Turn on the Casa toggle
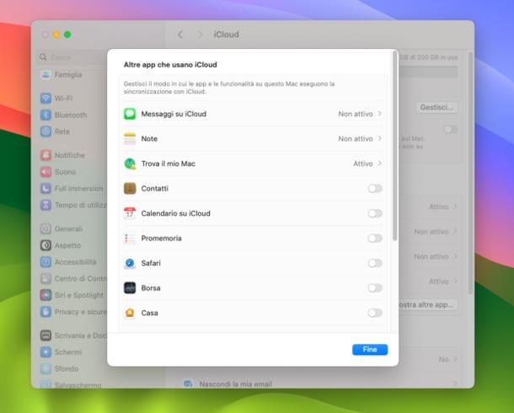The width and height of the screenshot is (514, 413). 375,313
